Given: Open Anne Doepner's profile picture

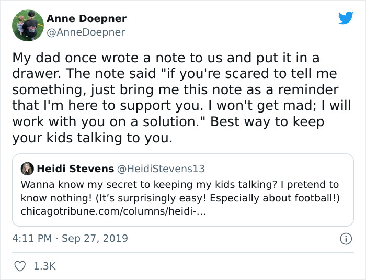Looking at the screenshot, I should (x=28, y=25).
